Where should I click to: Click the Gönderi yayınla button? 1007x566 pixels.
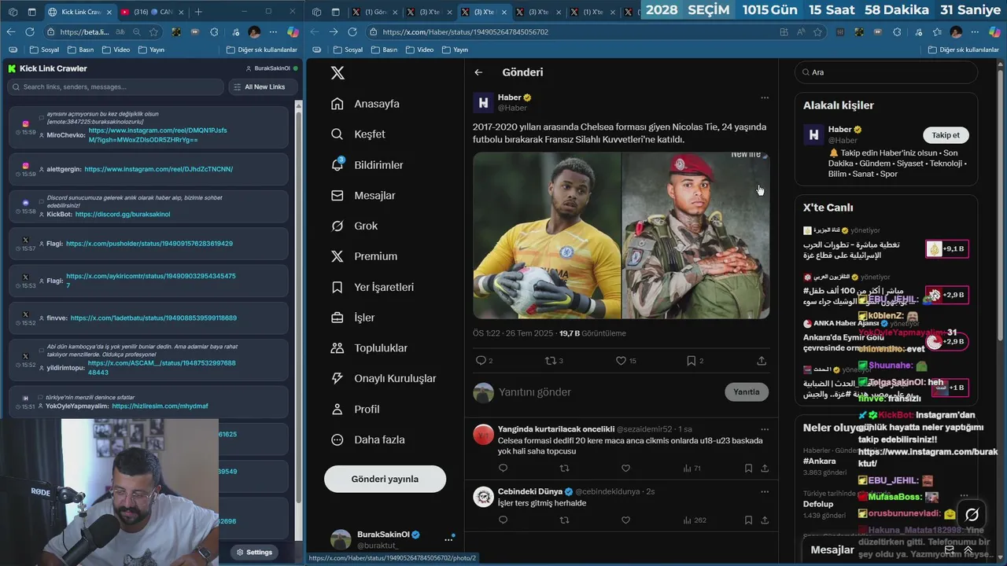click(385, 479)
